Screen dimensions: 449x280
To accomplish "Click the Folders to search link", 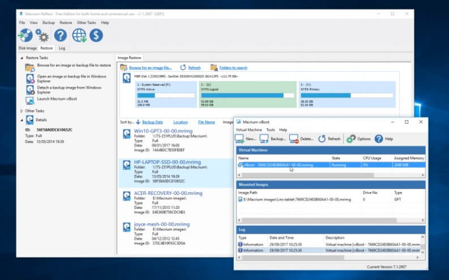I will 233,68.
